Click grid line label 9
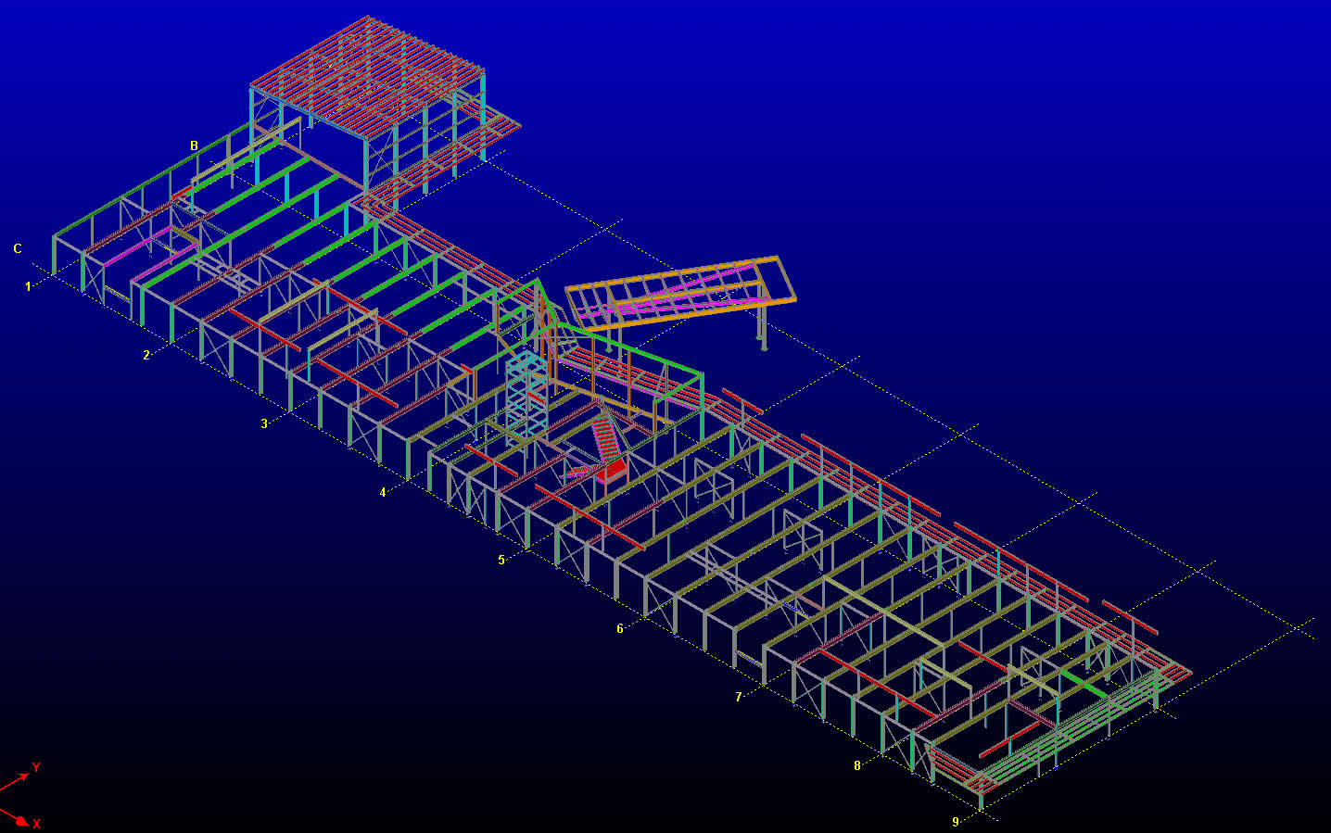Screen dimensions: 1331x833 [x=956, y=821]
